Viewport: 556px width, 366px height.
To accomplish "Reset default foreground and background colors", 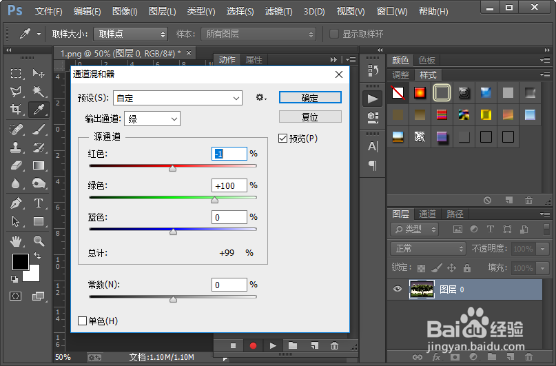I will pos(14,279).
